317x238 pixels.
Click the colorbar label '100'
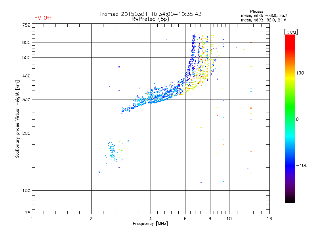(300, 73)
